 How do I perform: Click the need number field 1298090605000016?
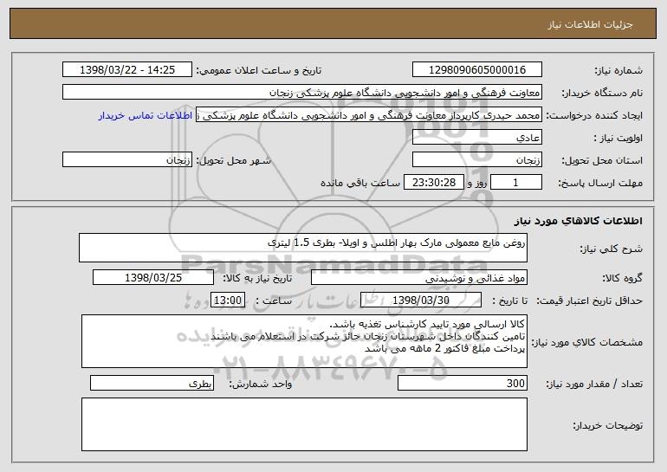coord(476,70)
